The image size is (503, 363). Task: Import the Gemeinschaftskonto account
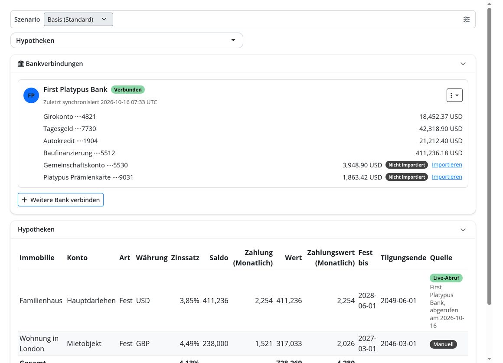[447, 165]
